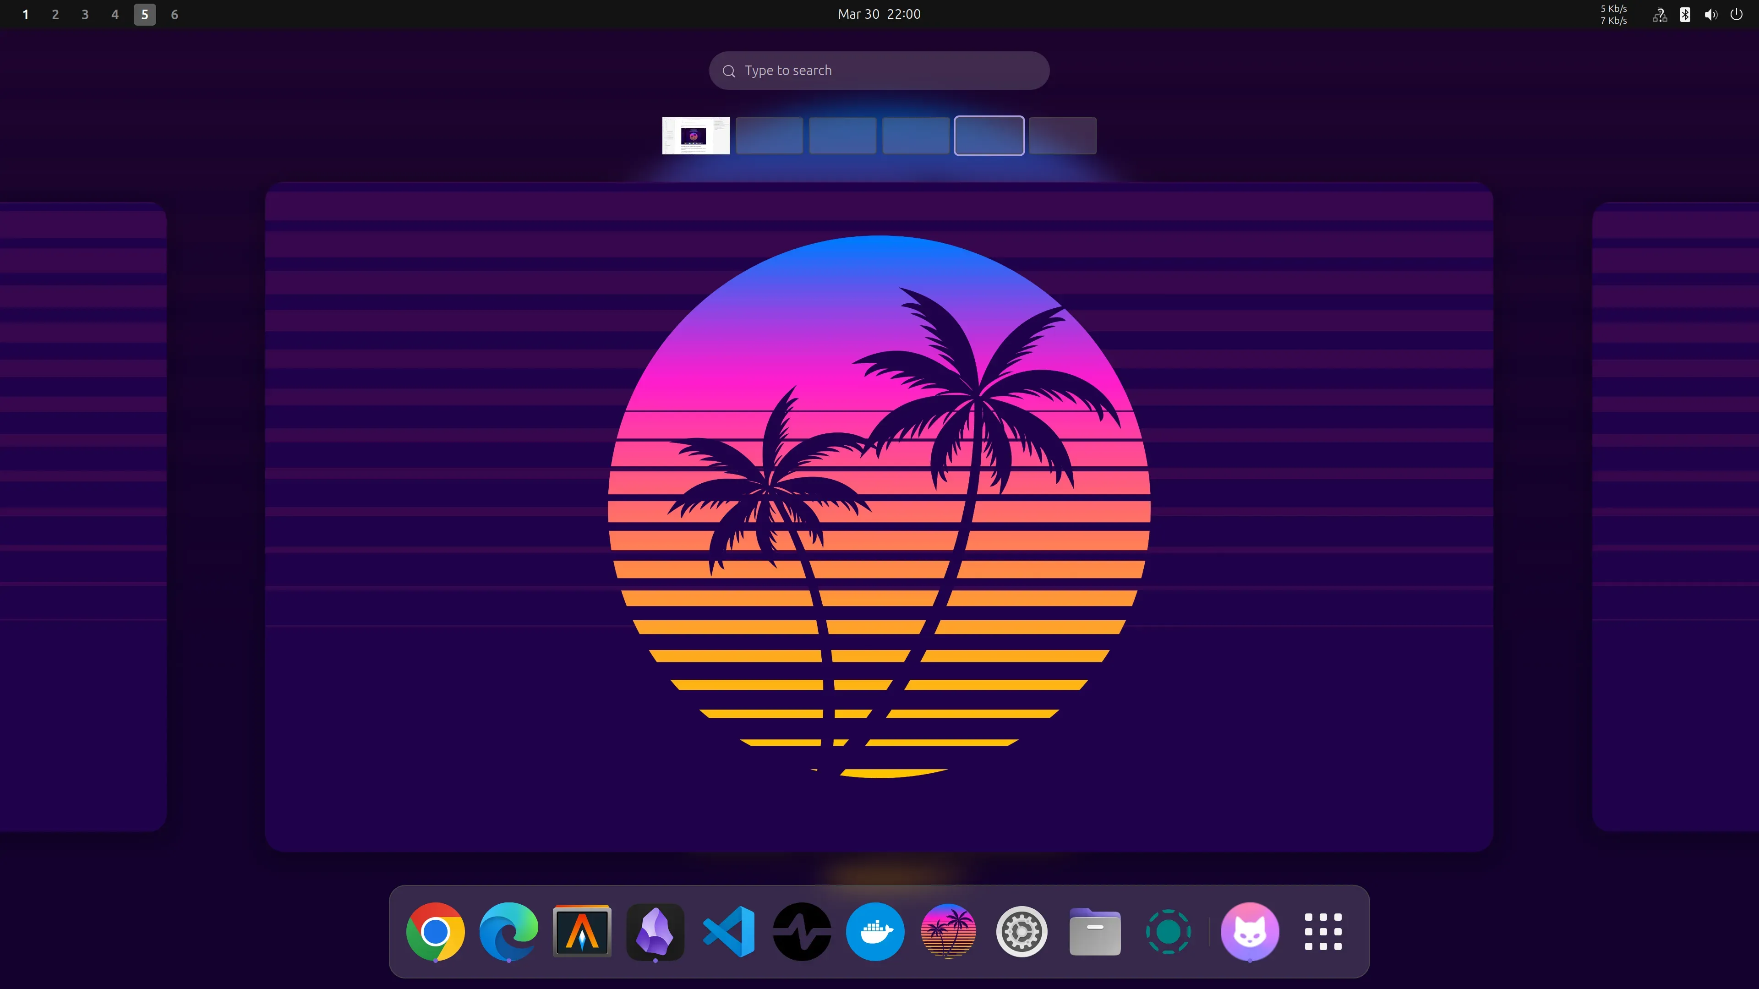Launch Docker from the dock

(x=875, y=931)
